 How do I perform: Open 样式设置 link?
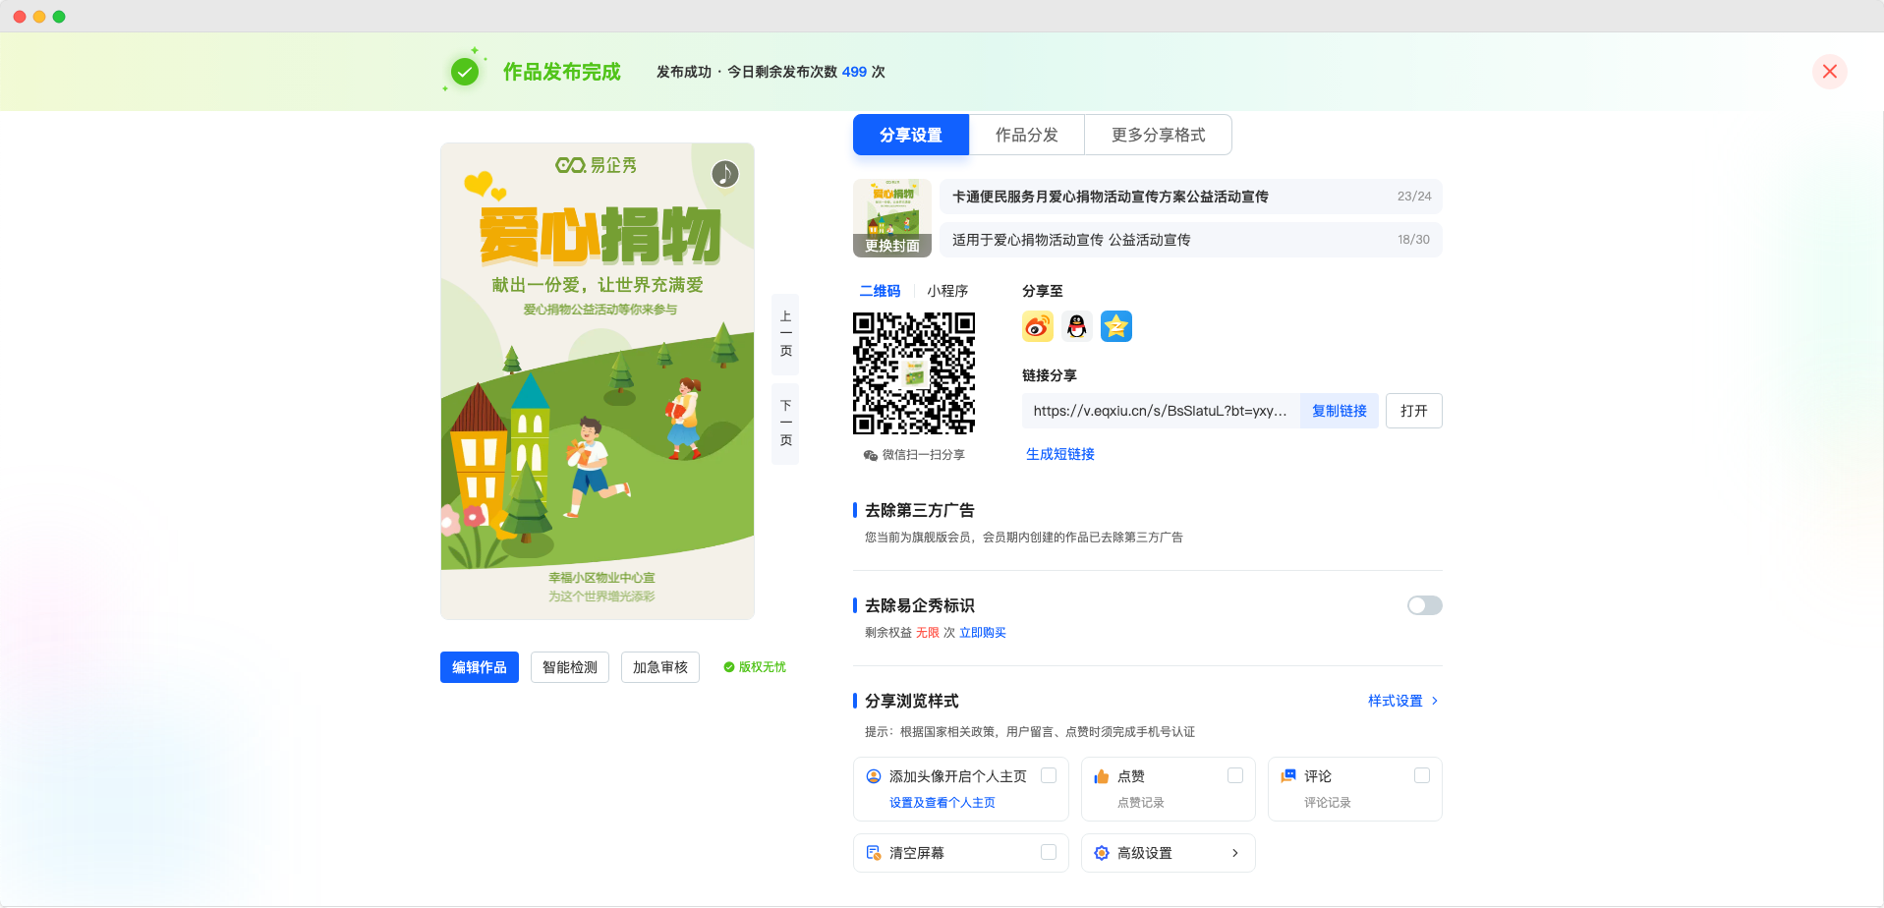coord(1396,701)
